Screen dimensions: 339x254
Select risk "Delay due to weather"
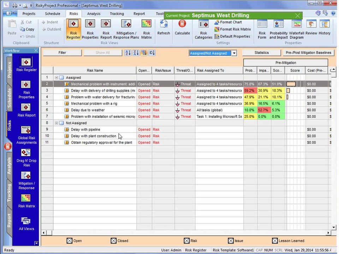coord(88,110)
